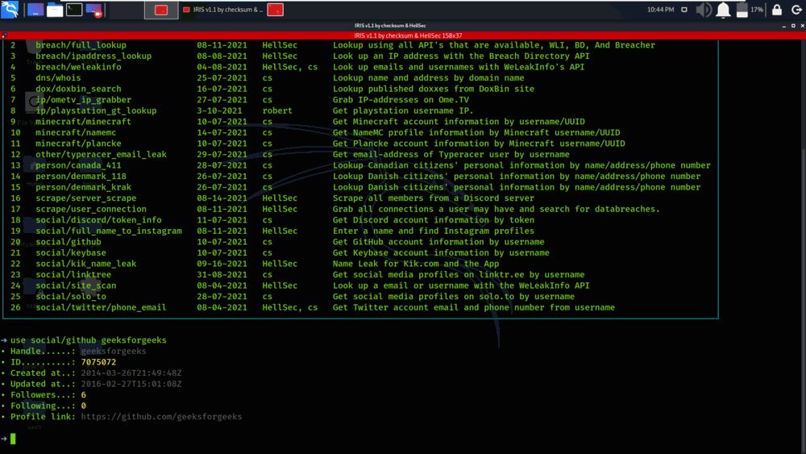Click the terminal split icon on red bar
The image size is (806, 454).
point(4,35)
